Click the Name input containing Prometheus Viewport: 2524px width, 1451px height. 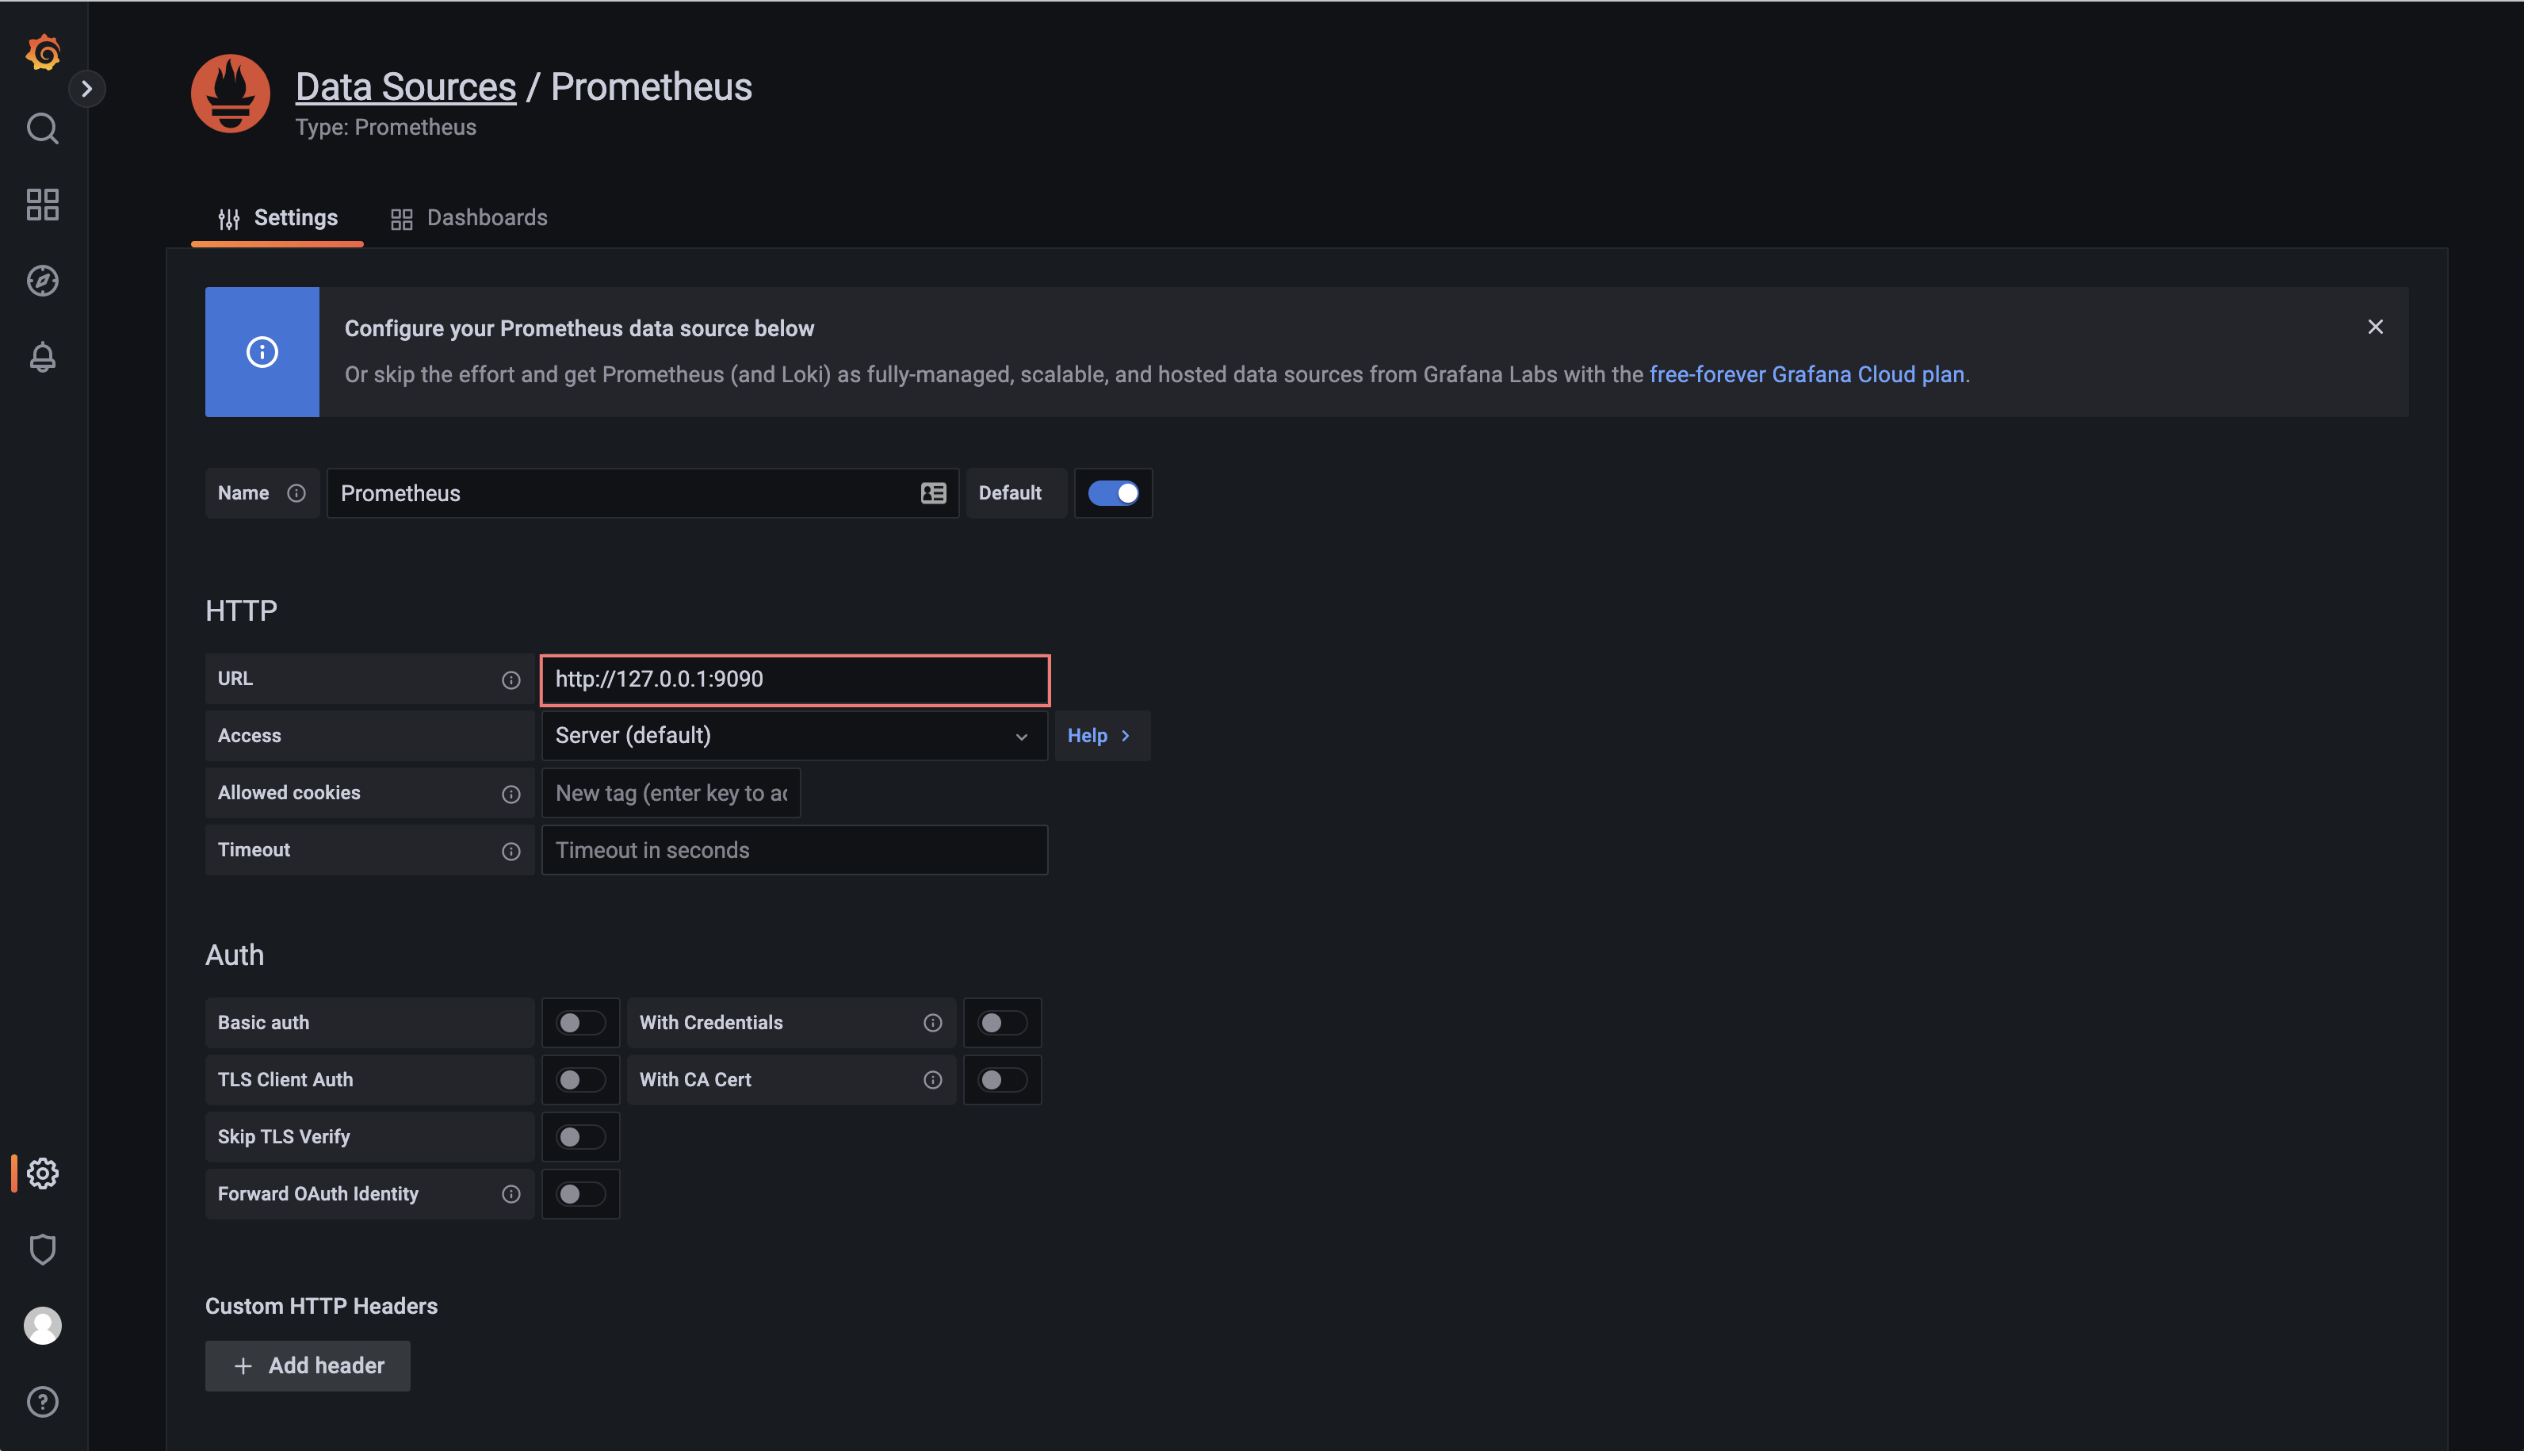(x=641, y=493)
